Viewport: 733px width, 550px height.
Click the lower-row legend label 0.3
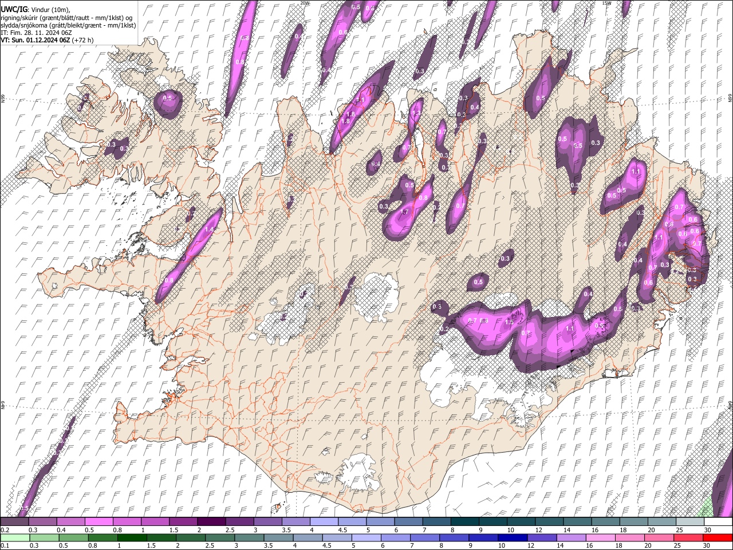click(x=34, y=545)
